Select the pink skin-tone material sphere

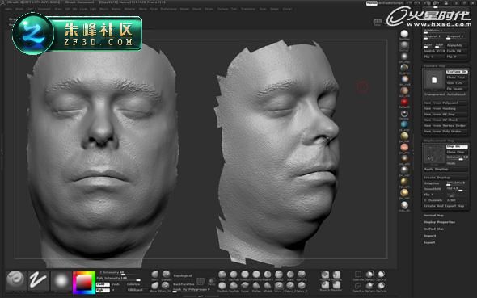click(404, 147)
